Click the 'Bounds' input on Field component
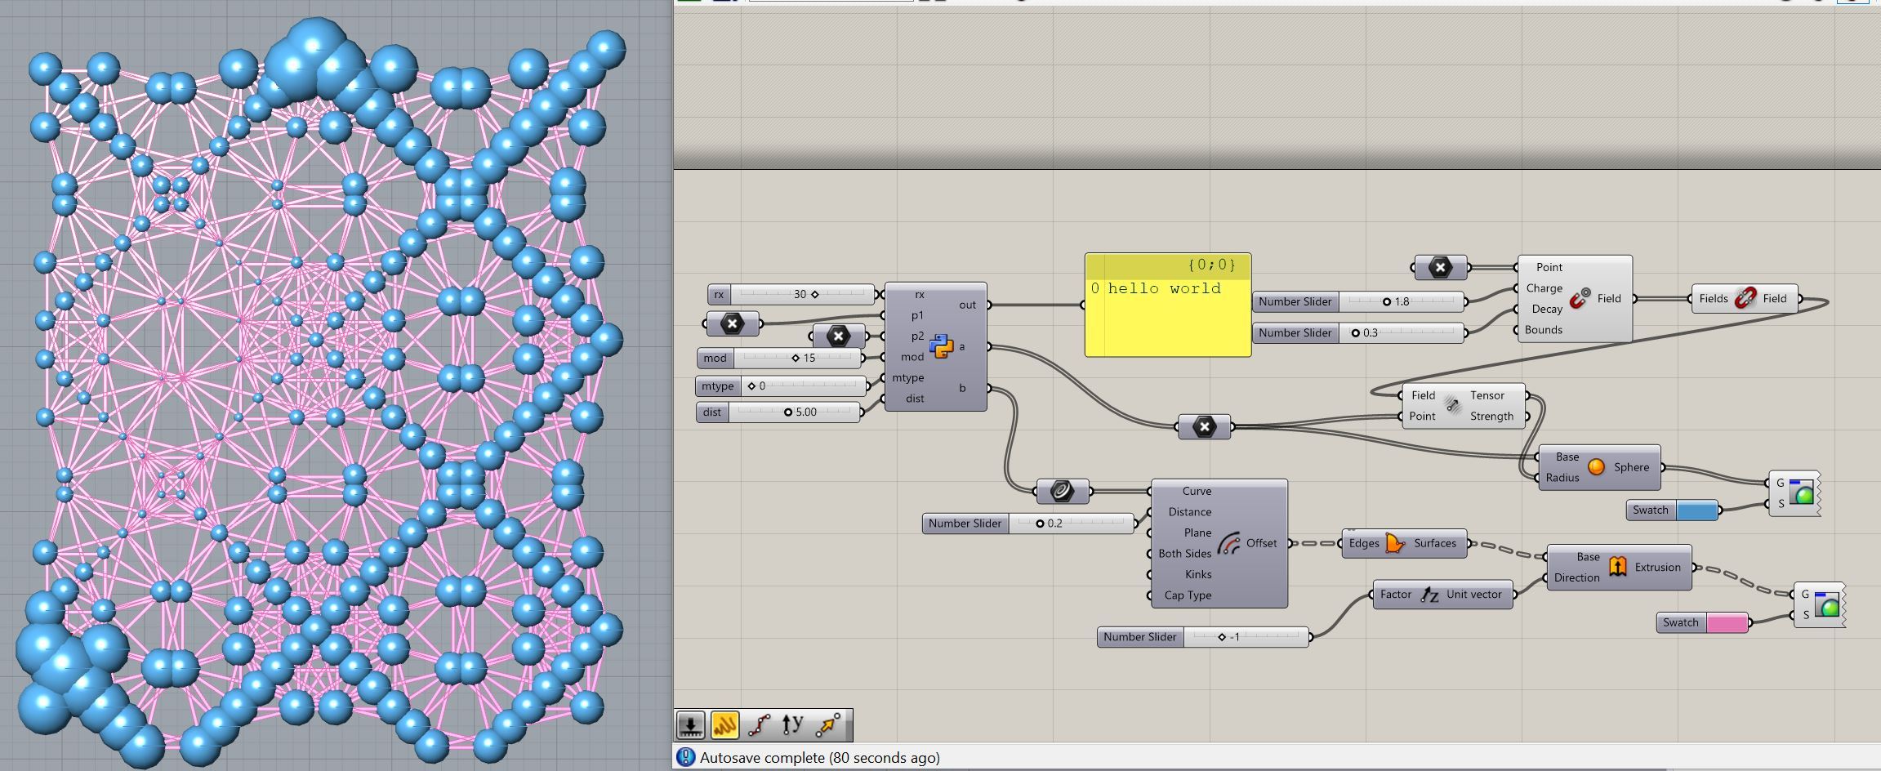 (x=1544, y=330)
